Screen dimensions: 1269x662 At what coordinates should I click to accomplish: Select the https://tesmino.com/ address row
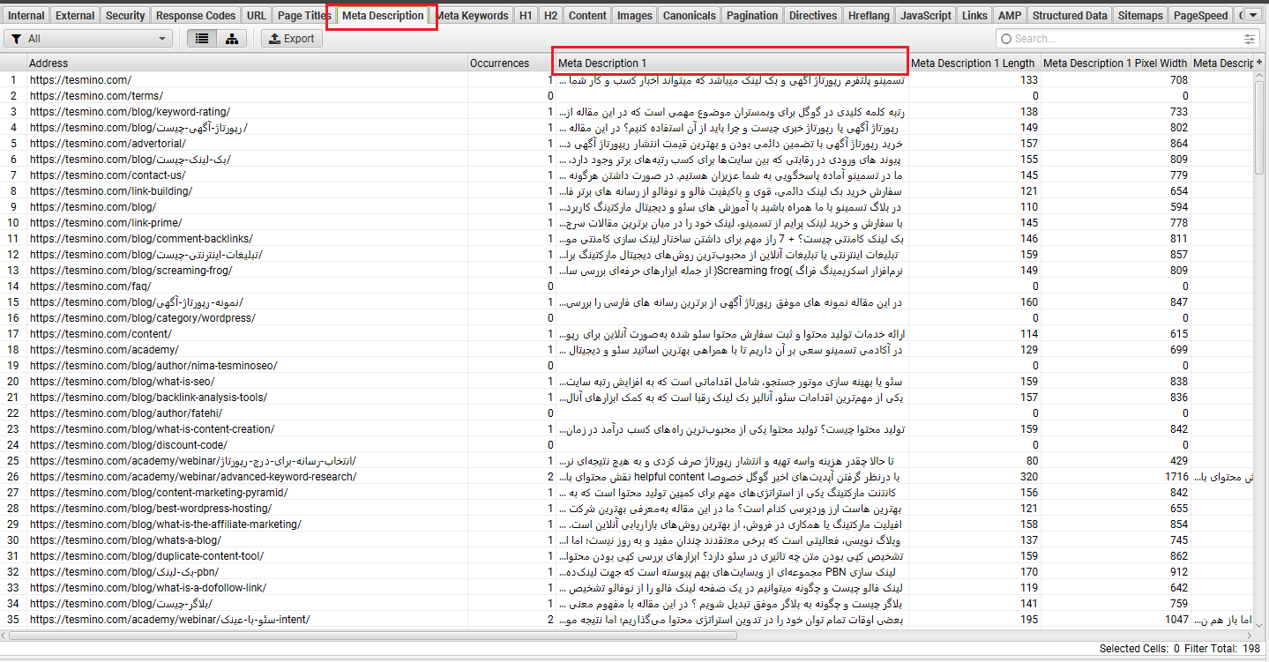pos(80,79)
